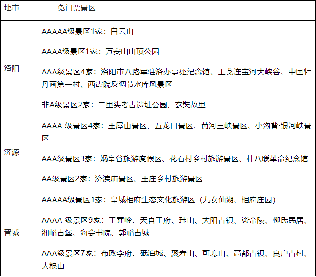Click the 五龙口景区 entry
The height and width of the screenshot is (277, 316).
[x=174, y=126]
